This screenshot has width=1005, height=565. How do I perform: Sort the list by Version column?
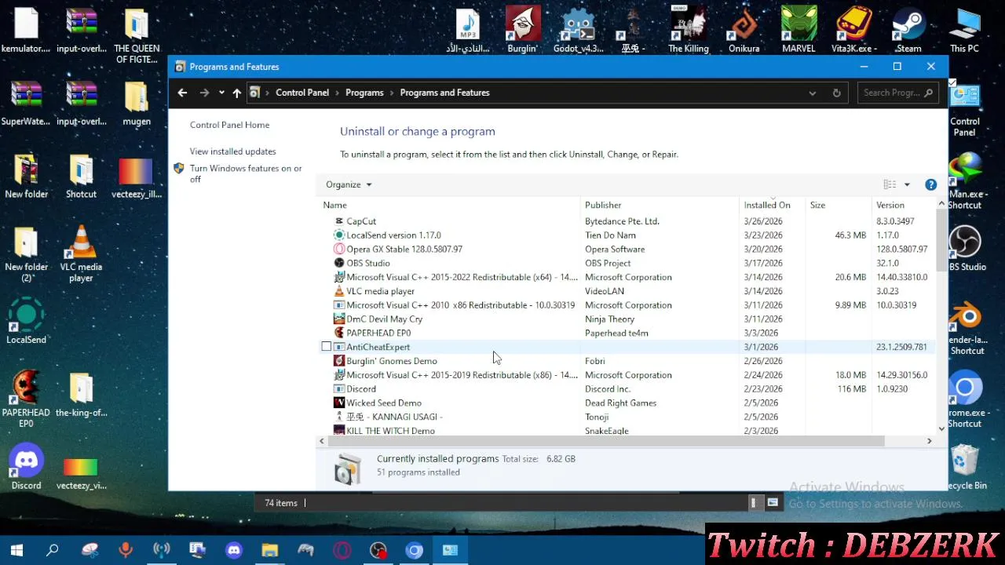point(903,205)
